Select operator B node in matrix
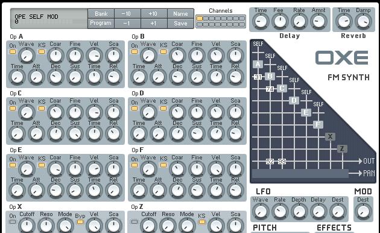Screen dimensions: 380x233 pos(270,77)
